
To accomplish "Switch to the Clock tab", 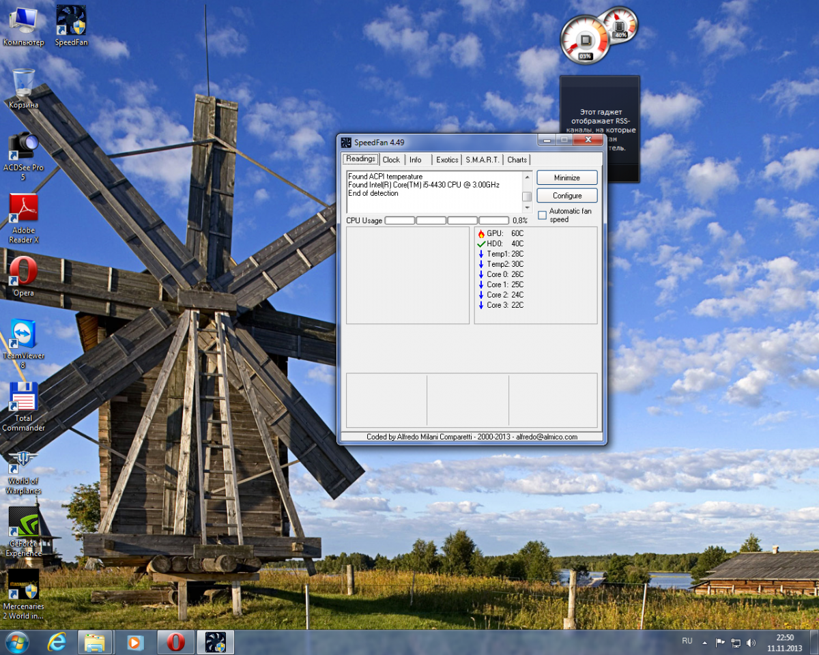I will click(x=391, y=160).
